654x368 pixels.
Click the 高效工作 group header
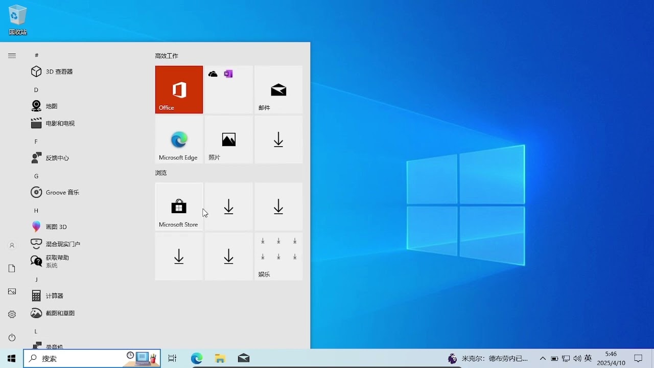tap(167, 56)
